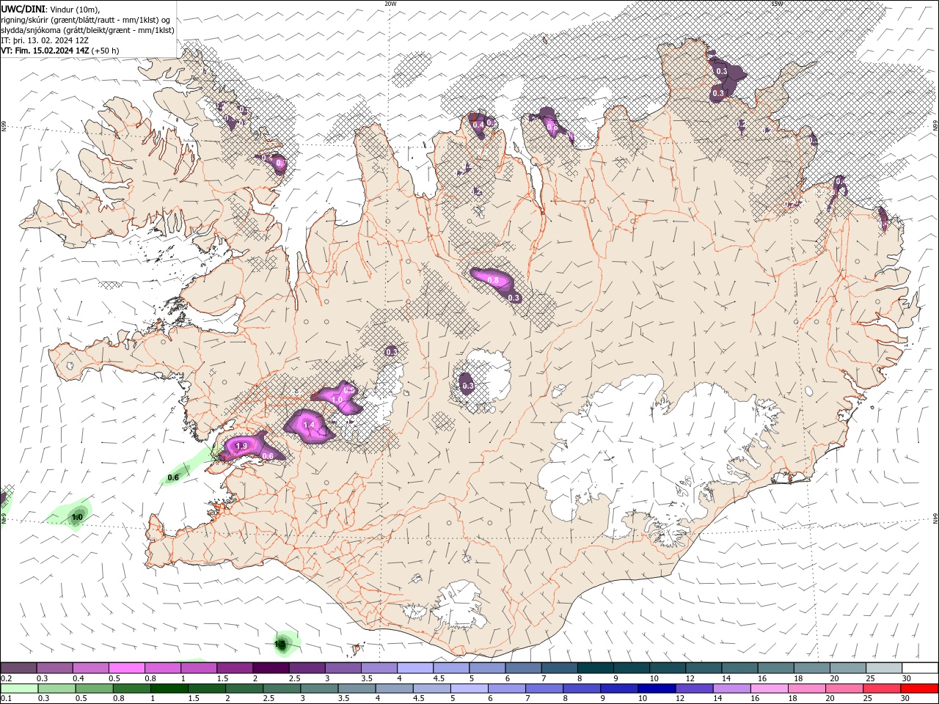Screen dimensions: 939x704
Task: Click lower legend light green swatch starting at 0.1
Action: click(19, 689)
